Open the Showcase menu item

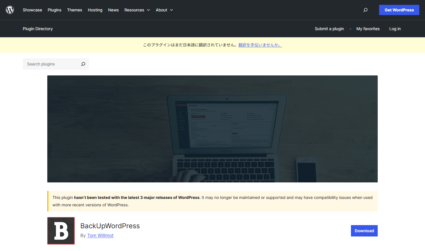(32, 10)
